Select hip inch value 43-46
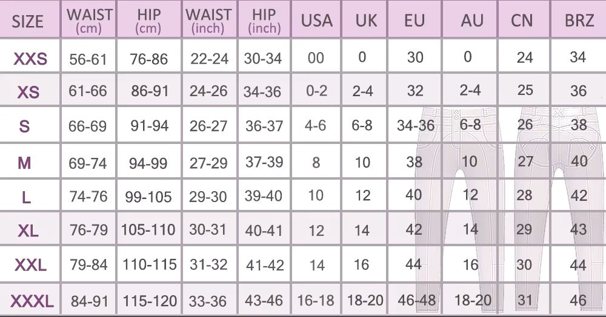Image resolution: width=606 pixels, height=317 pixels. point(263,300)
